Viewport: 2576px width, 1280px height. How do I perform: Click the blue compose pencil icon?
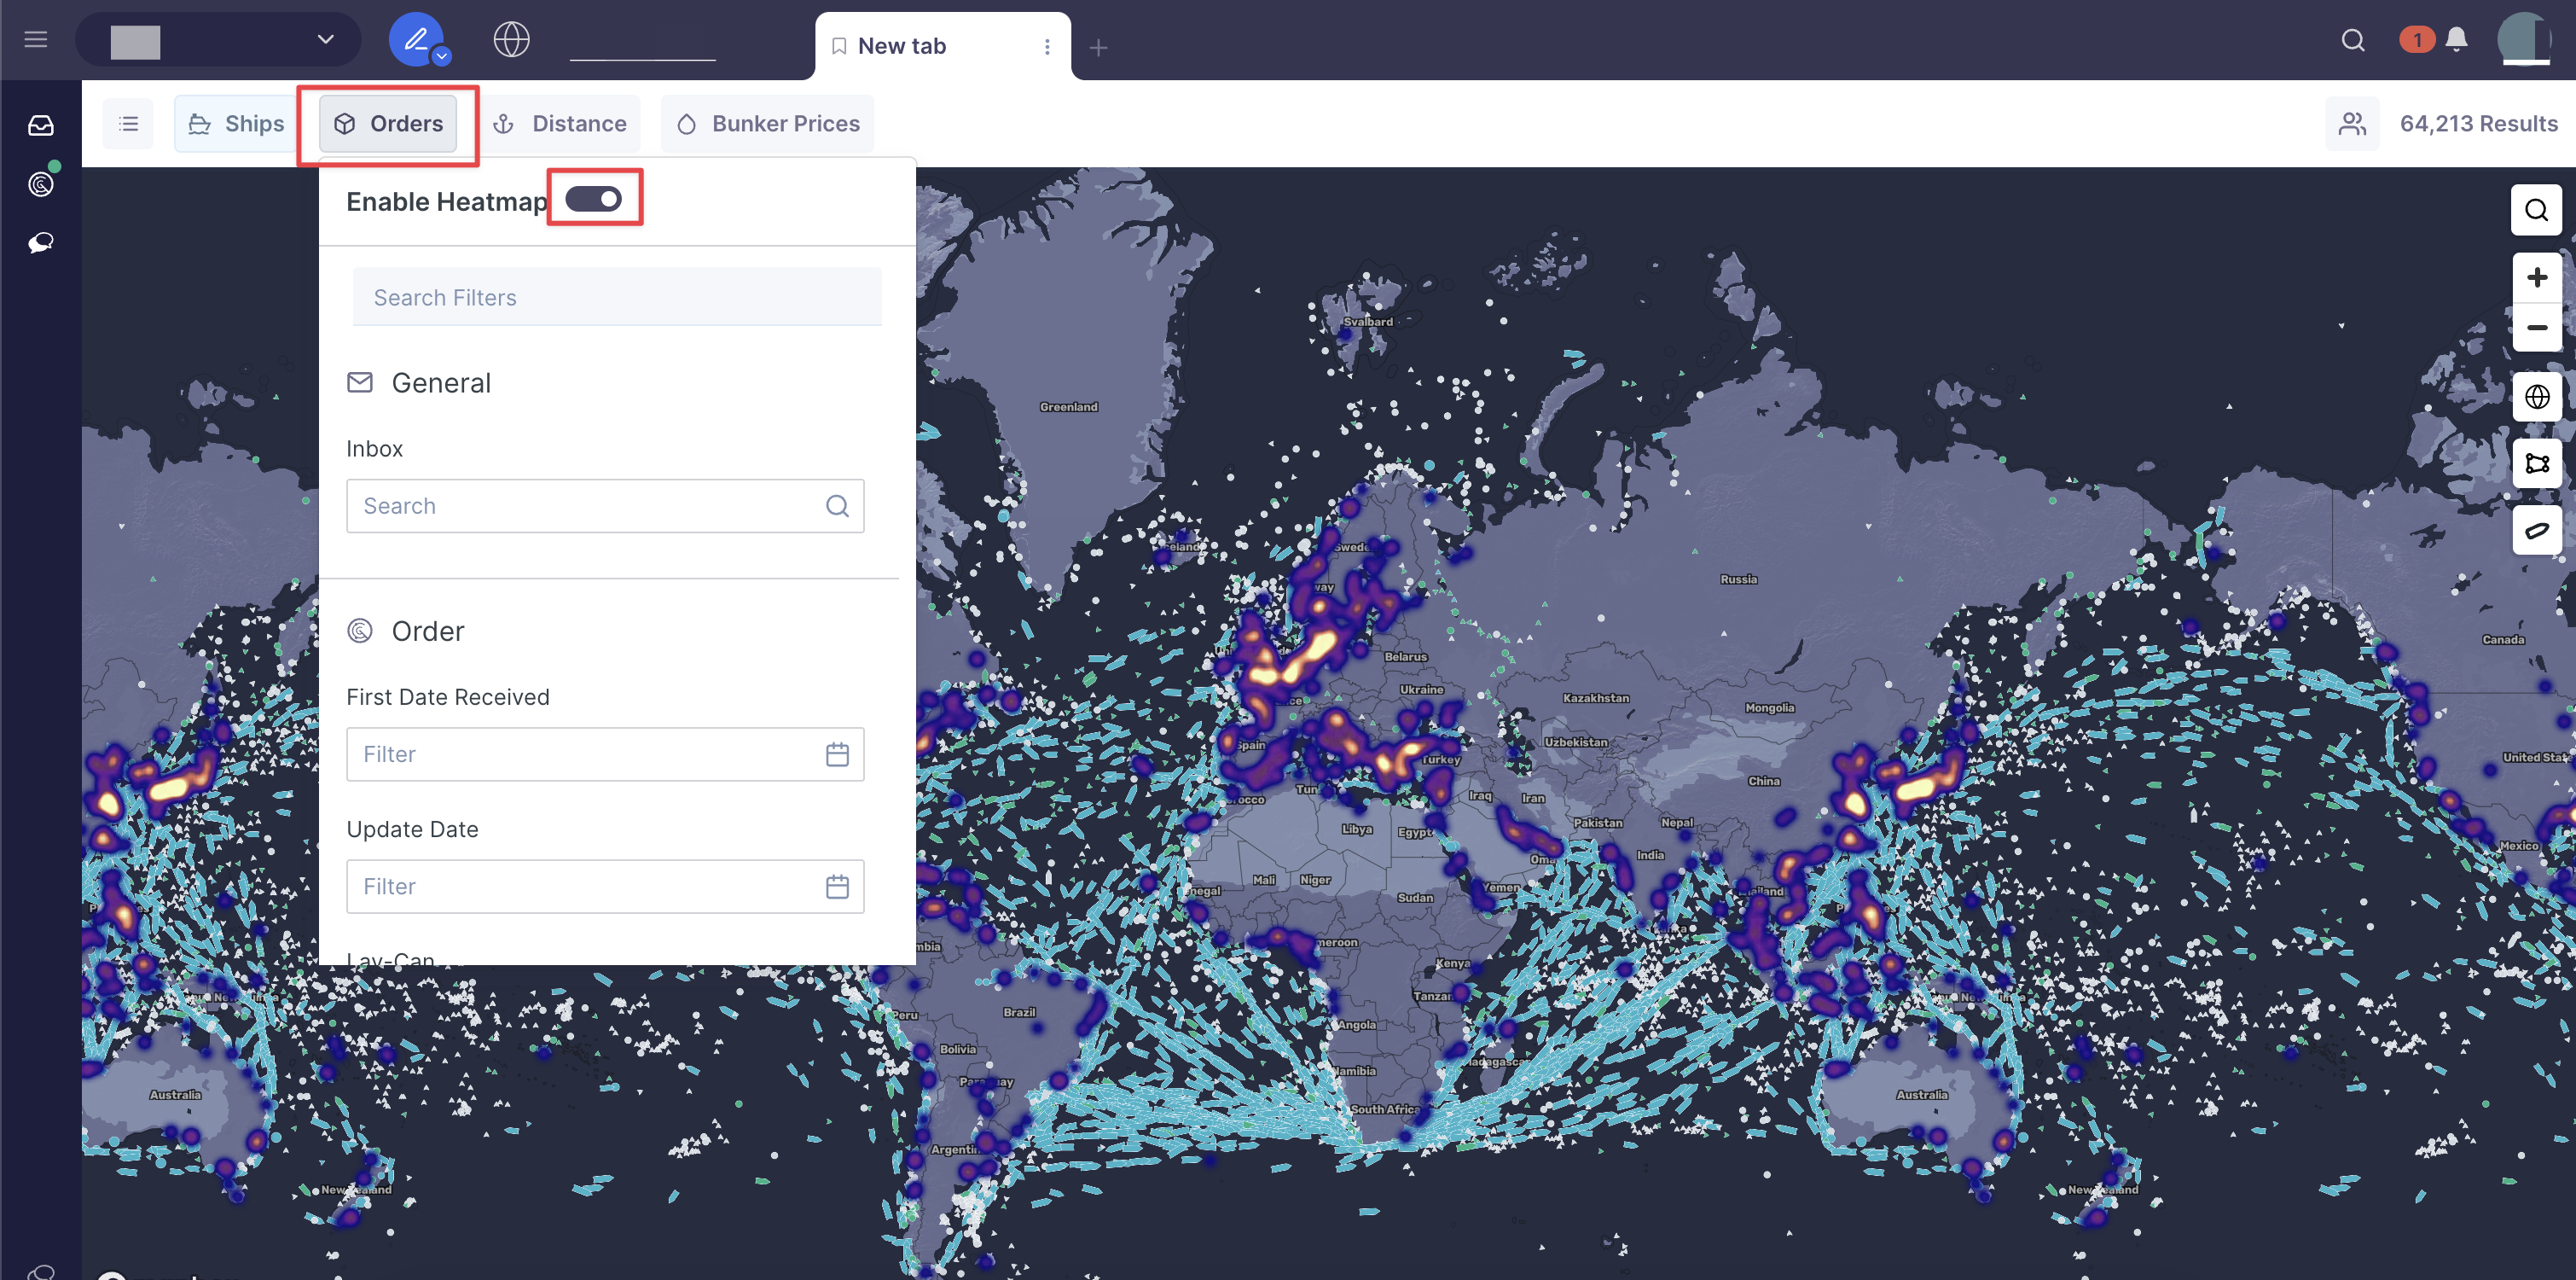click(415, 40)
